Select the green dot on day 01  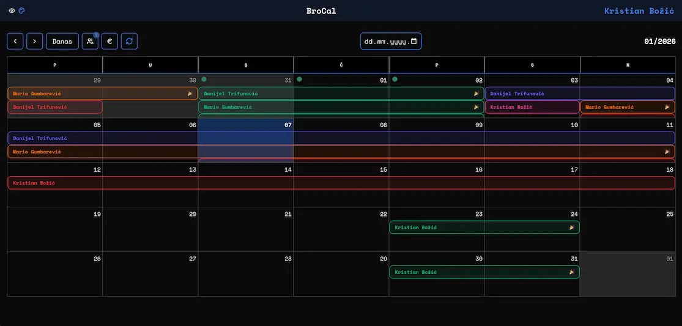click(300, 79)
